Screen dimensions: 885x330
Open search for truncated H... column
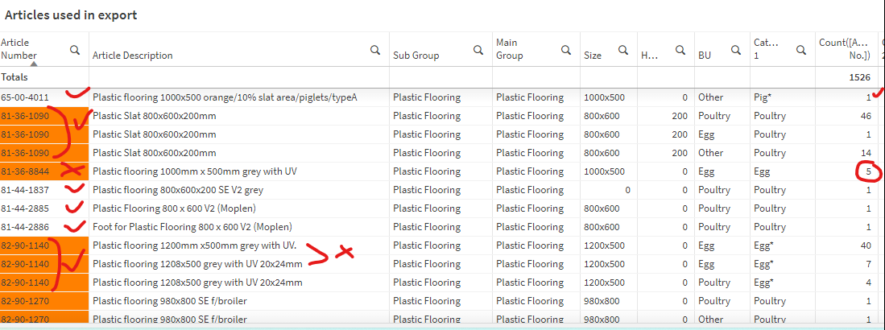679,50
